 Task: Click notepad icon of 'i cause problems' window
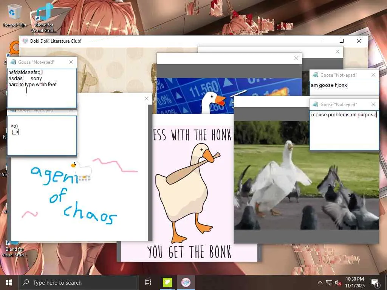click(x=315, y=105)
